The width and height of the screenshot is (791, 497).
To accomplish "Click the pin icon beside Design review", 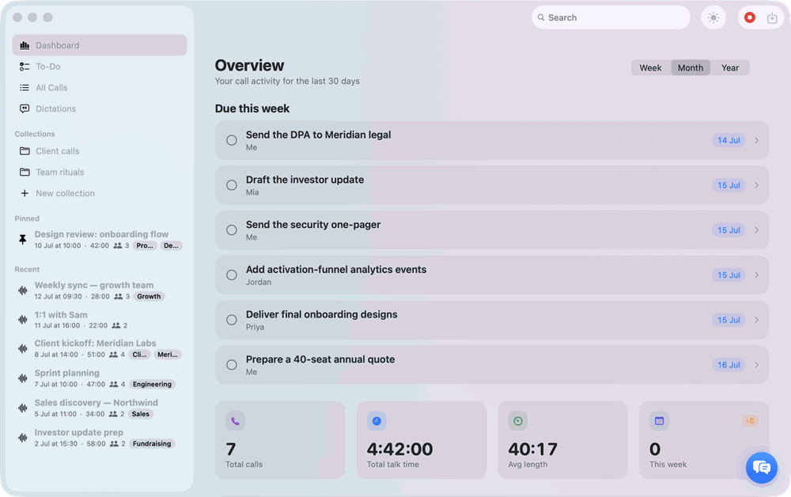I will [x=23, y=240].
